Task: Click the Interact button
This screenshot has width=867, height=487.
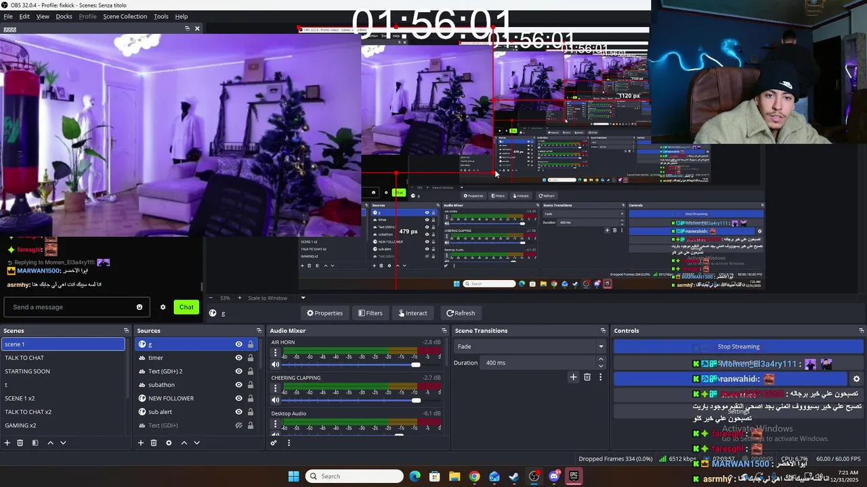Action: [413, 313]
